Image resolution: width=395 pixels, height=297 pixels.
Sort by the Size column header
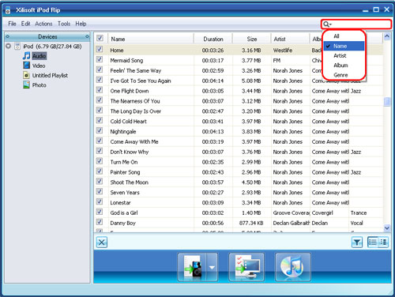252,39
